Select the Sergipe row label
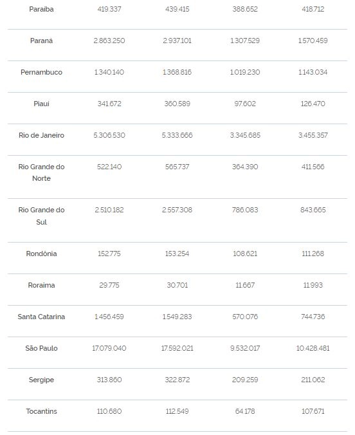Screen dimensions: 355x435 [41, 380]
